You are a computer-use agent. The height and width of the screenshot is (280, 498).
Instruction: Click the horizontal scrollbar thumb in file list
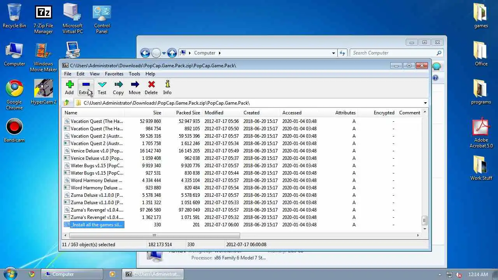pos(154,235)
